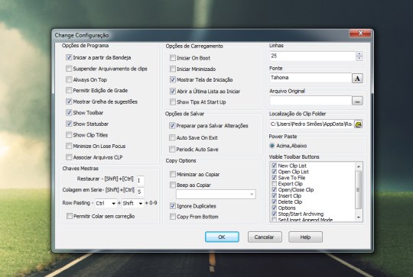Uncheck Ignore Duplicates option
This screenshot has width=413, height=277.
(x=173, y=206)
